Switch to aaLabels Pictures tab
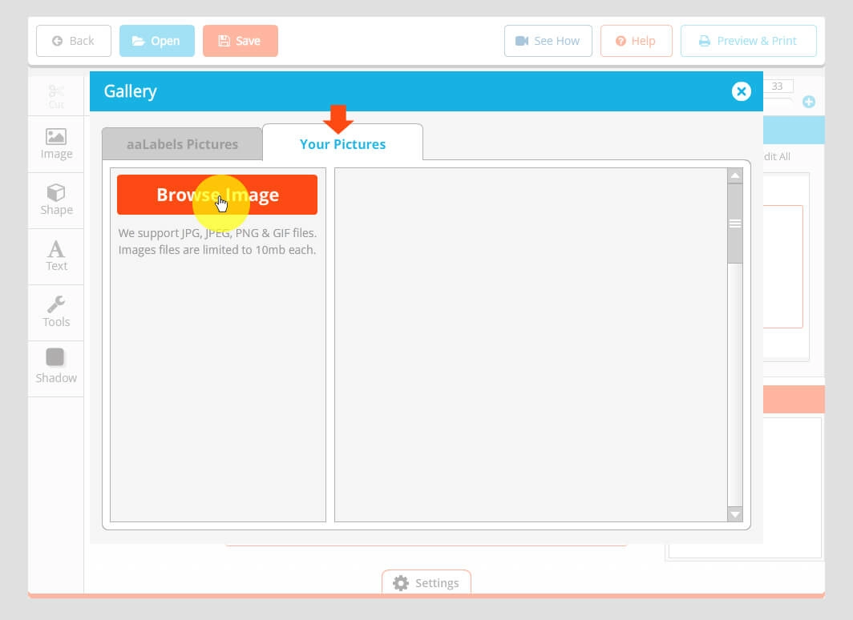This screenshot has width=853, height=620. 182,144
